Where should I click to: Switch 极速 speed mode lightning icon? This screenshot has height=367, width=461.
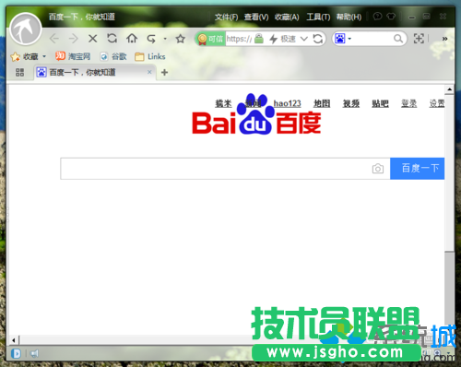[x=273, y=39]
